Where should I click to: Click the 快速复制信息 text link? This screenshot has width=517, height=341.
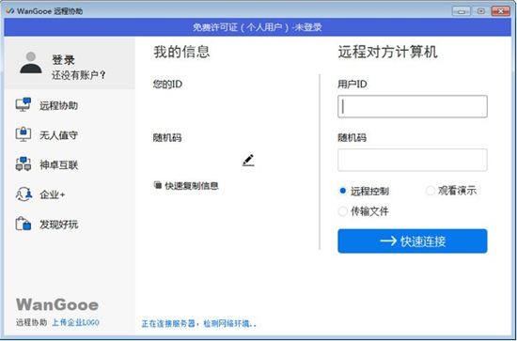[192, 186]
